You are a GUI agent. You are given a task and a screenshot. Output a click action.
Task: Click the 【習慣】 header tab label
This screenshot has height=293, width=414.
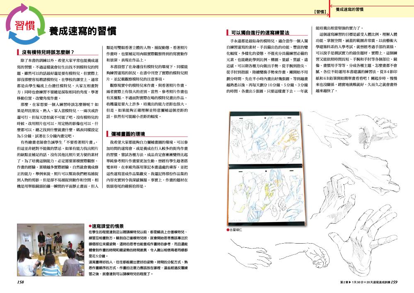tap(320, 12)
